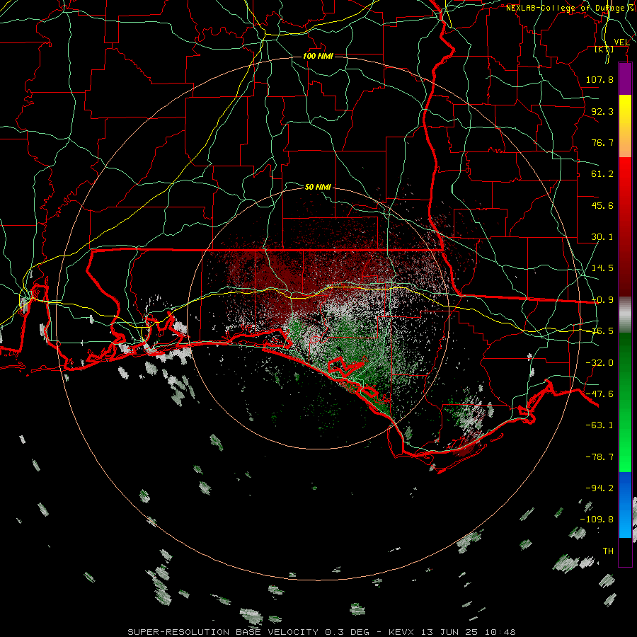Click the 45.6 scale value

pos(602,205)
